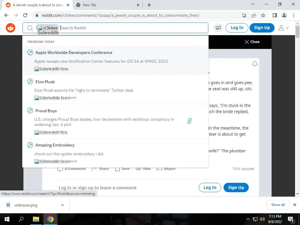Screen dimensions: 300x225
Task: Click the arrow icon beside Apple Worldwide Developers Conference
Action: tap(30, 52)
